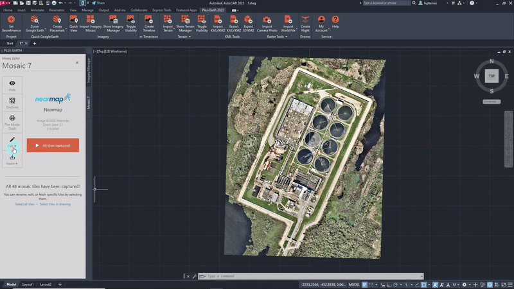This screenshot has width=514, height=289.
Task: Click MODEL space button in status bar
Action: [x=354, y=285]
